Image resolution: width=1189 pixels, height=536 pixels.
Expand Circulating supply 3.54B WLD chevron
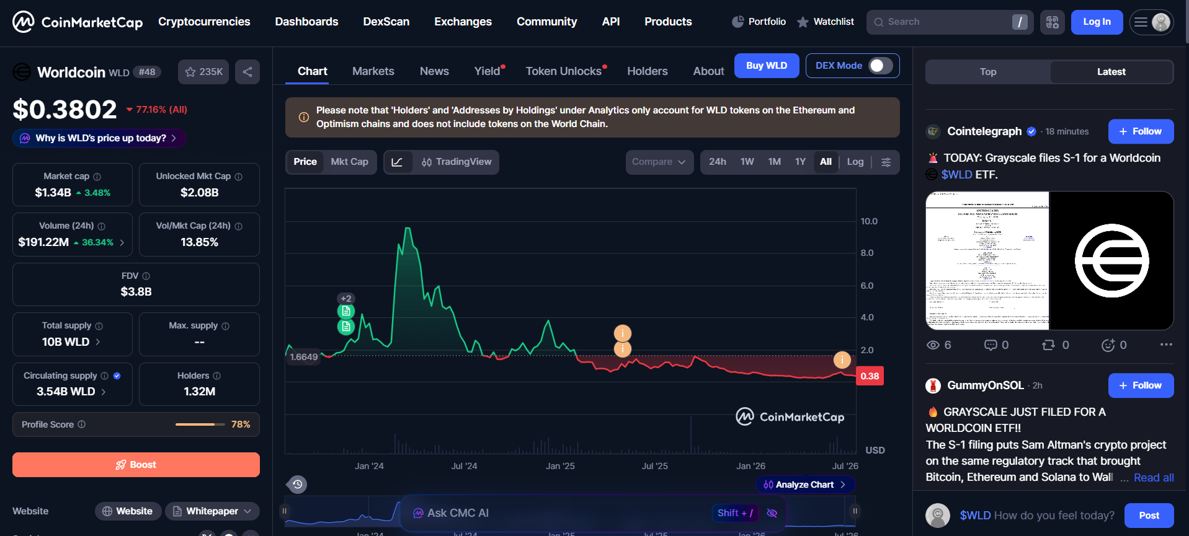(104, 392)
